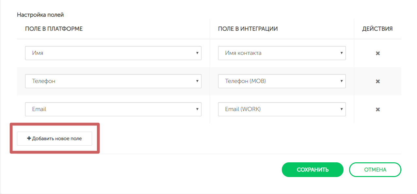417x194 pixels.
Task: Click the arrow of Имя platform dropdown
Action: click(x=197, y=53)
